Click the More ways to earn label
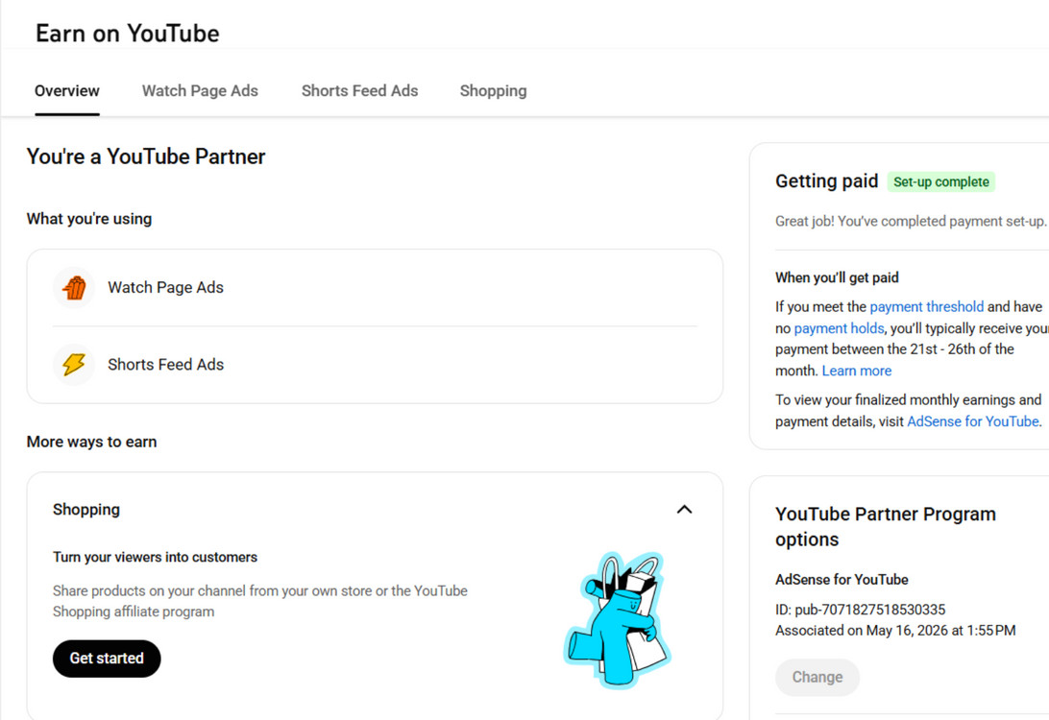The height and width of the screenshot is (720, 1049). coord(91,442)
